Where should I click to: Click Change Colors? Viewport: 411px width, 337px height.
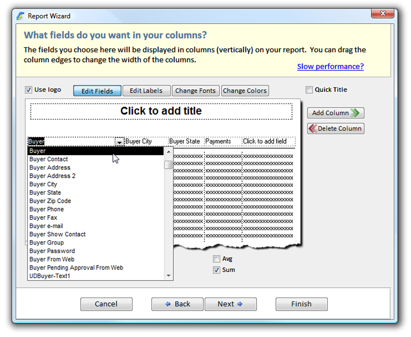[x=245, y=91]
